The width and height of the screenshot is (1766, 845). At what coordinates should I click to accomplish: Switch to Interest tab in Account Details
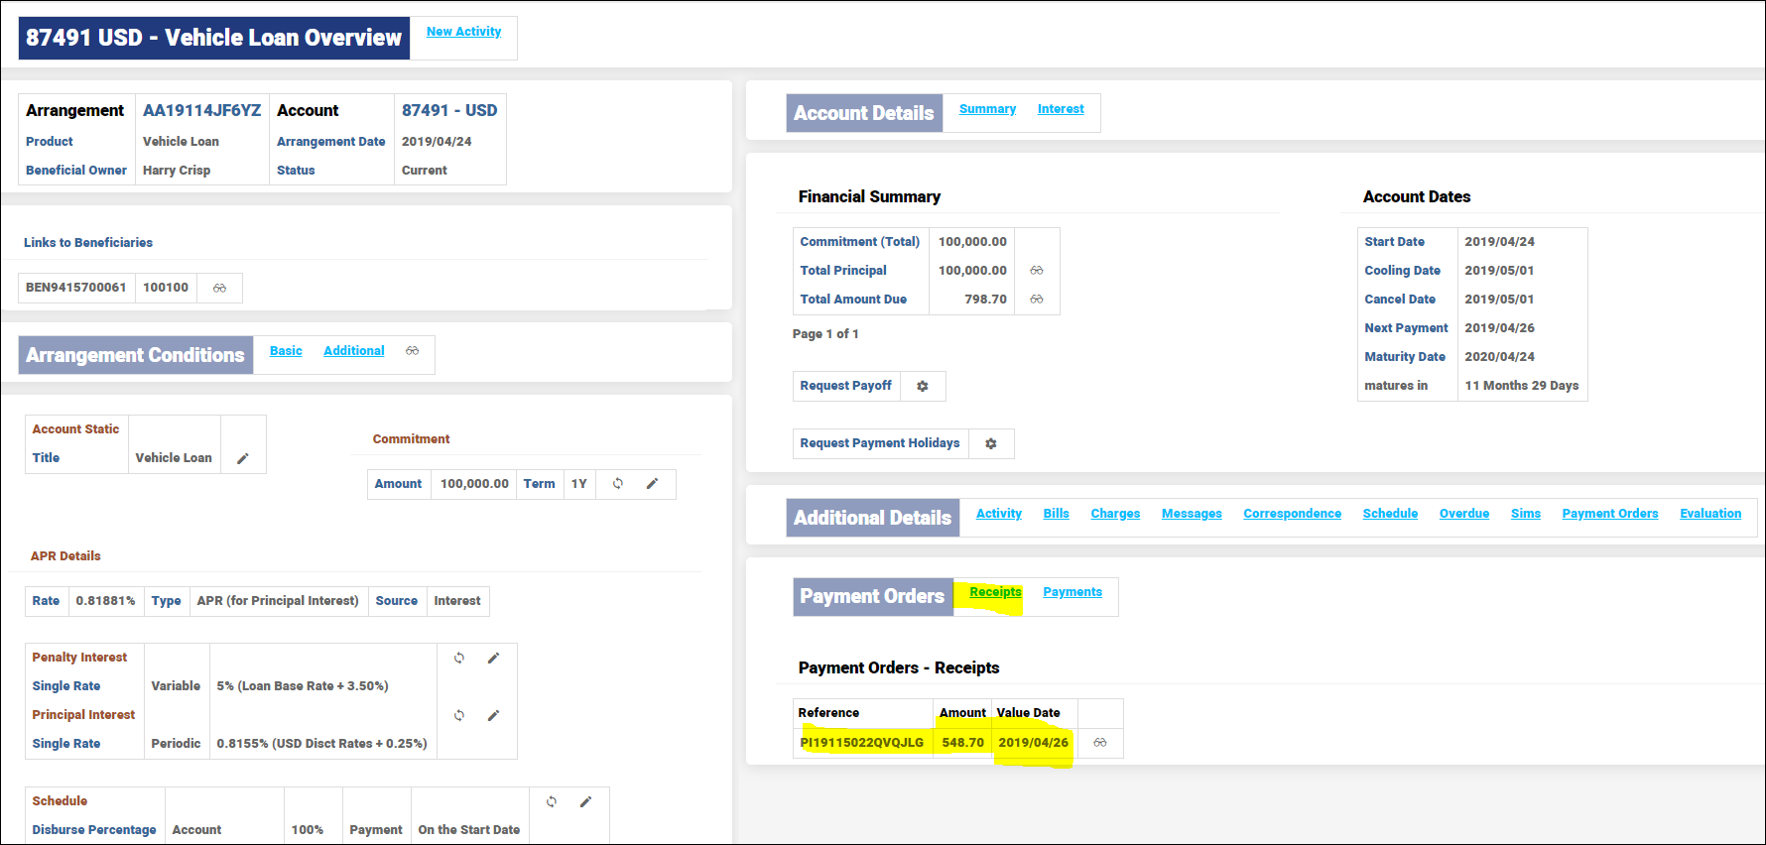(x=1060, y=109)
